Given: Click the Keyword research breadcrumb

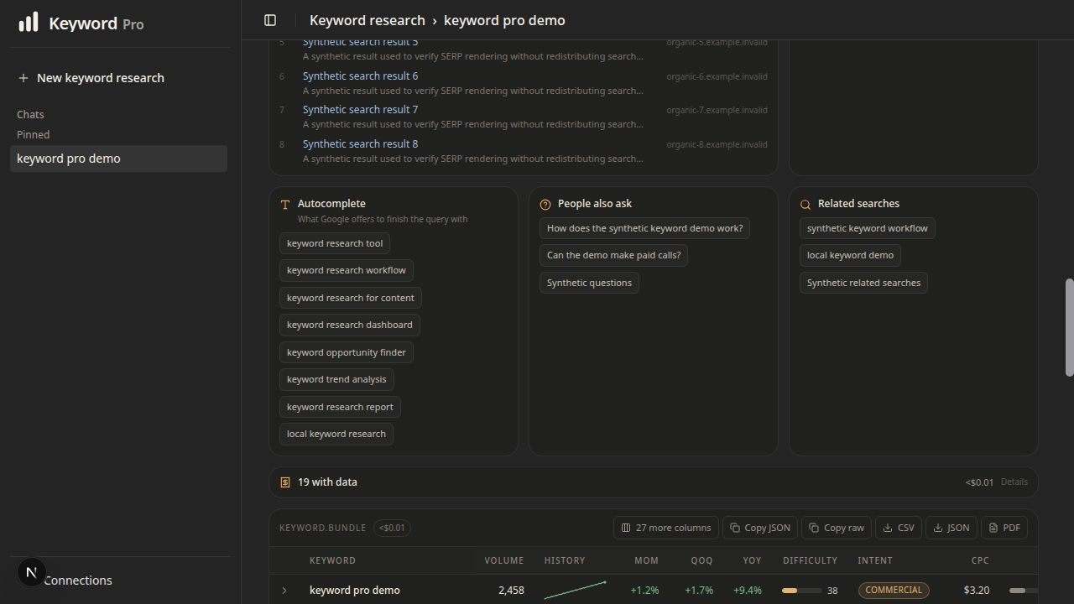Looking at the screenshot, I should pyautogui.click(x=368, y=20).
